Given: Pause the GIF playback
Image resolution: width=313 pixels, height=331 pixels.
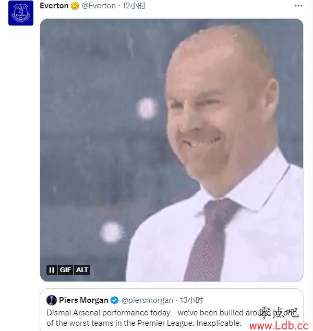Looking at the screenshot, I should [52, 270].
